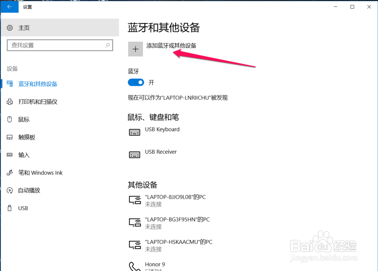The width and height of the screenshot is (378, 271).
Task: Open 打印机和扫描仪 settings page
Action: (38, 101)
